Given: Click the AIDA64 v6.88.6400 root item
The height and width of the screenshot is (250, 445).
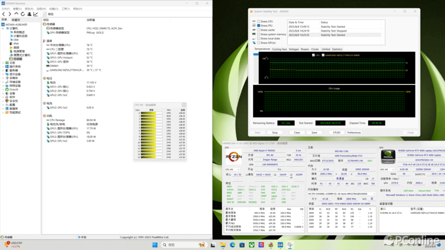Looking at the screenshot, I should click(16, 24).
